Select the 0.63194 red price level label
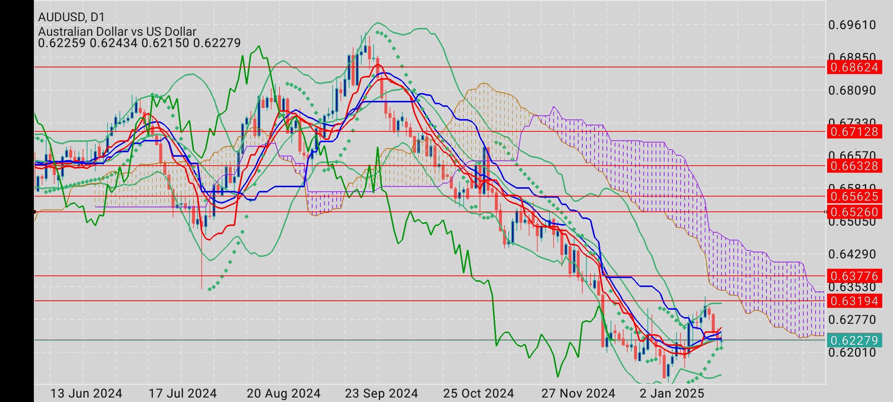893x402 pixels. (x=854, y=300)
